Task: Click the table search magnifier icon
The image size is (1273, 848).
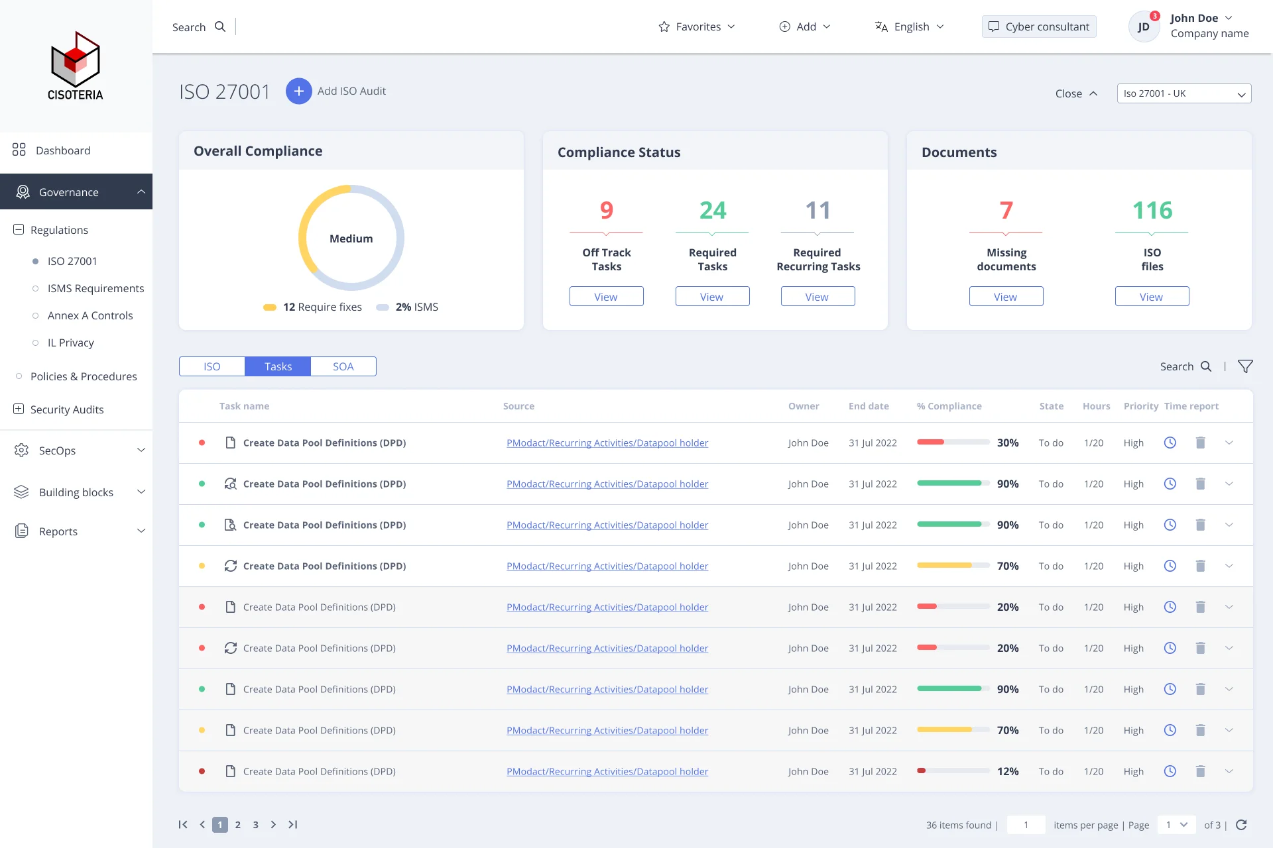Action: [x=1206, y=366]
